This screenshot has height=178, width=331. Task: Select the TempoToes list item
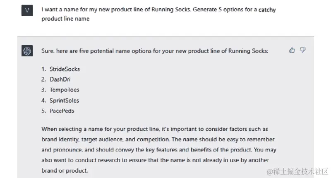pos(64,90)
